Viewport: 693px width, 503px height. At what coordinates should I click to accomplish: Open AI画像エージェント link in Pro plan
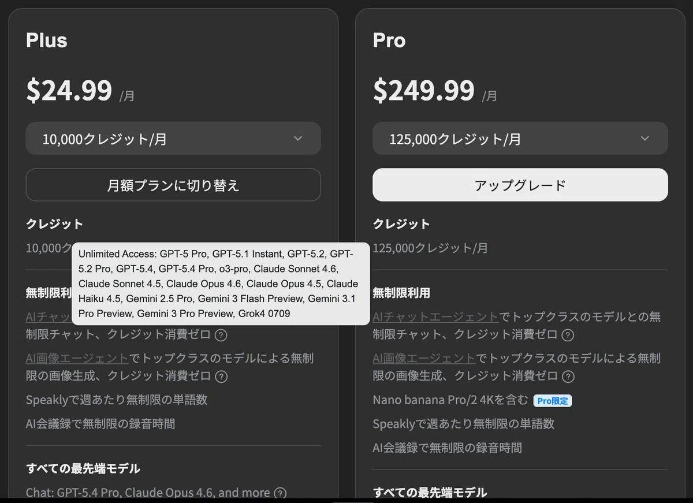coord(424,358)
